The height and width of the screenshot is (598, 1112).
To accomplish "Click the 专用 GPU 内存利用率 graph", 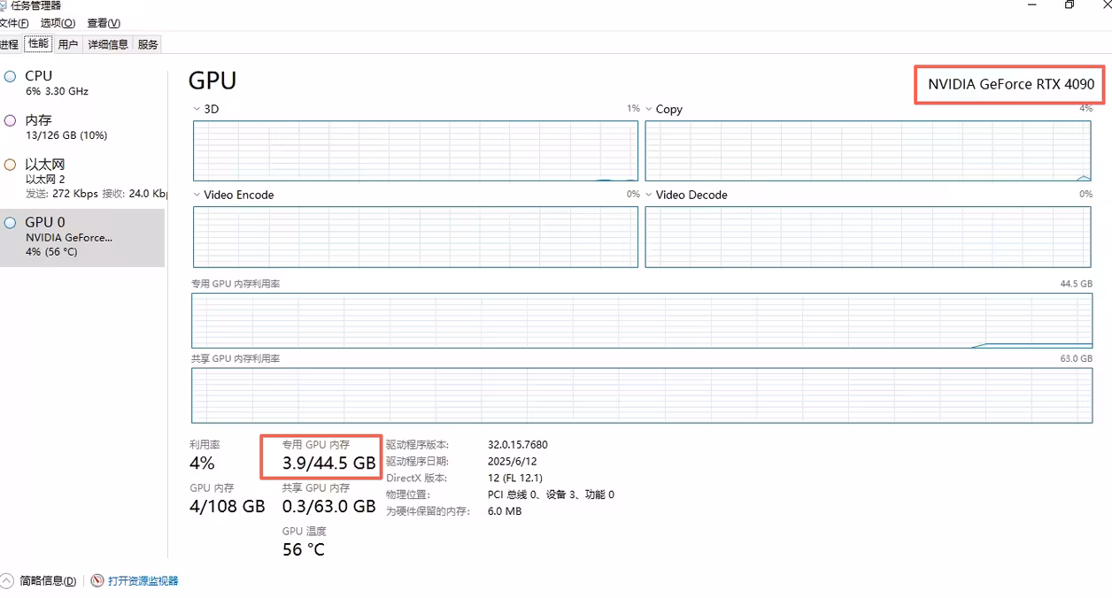I will [x=642, y=321].
